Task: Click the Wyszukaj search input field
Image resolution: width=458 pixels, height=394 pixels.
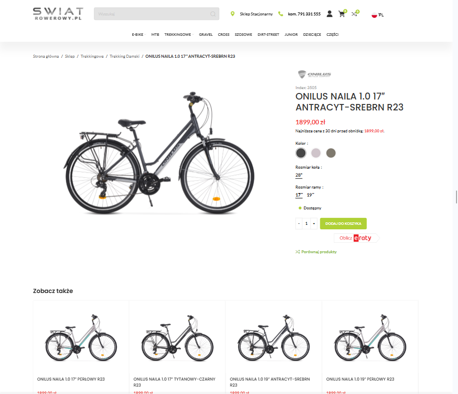Action: point(152,14)
